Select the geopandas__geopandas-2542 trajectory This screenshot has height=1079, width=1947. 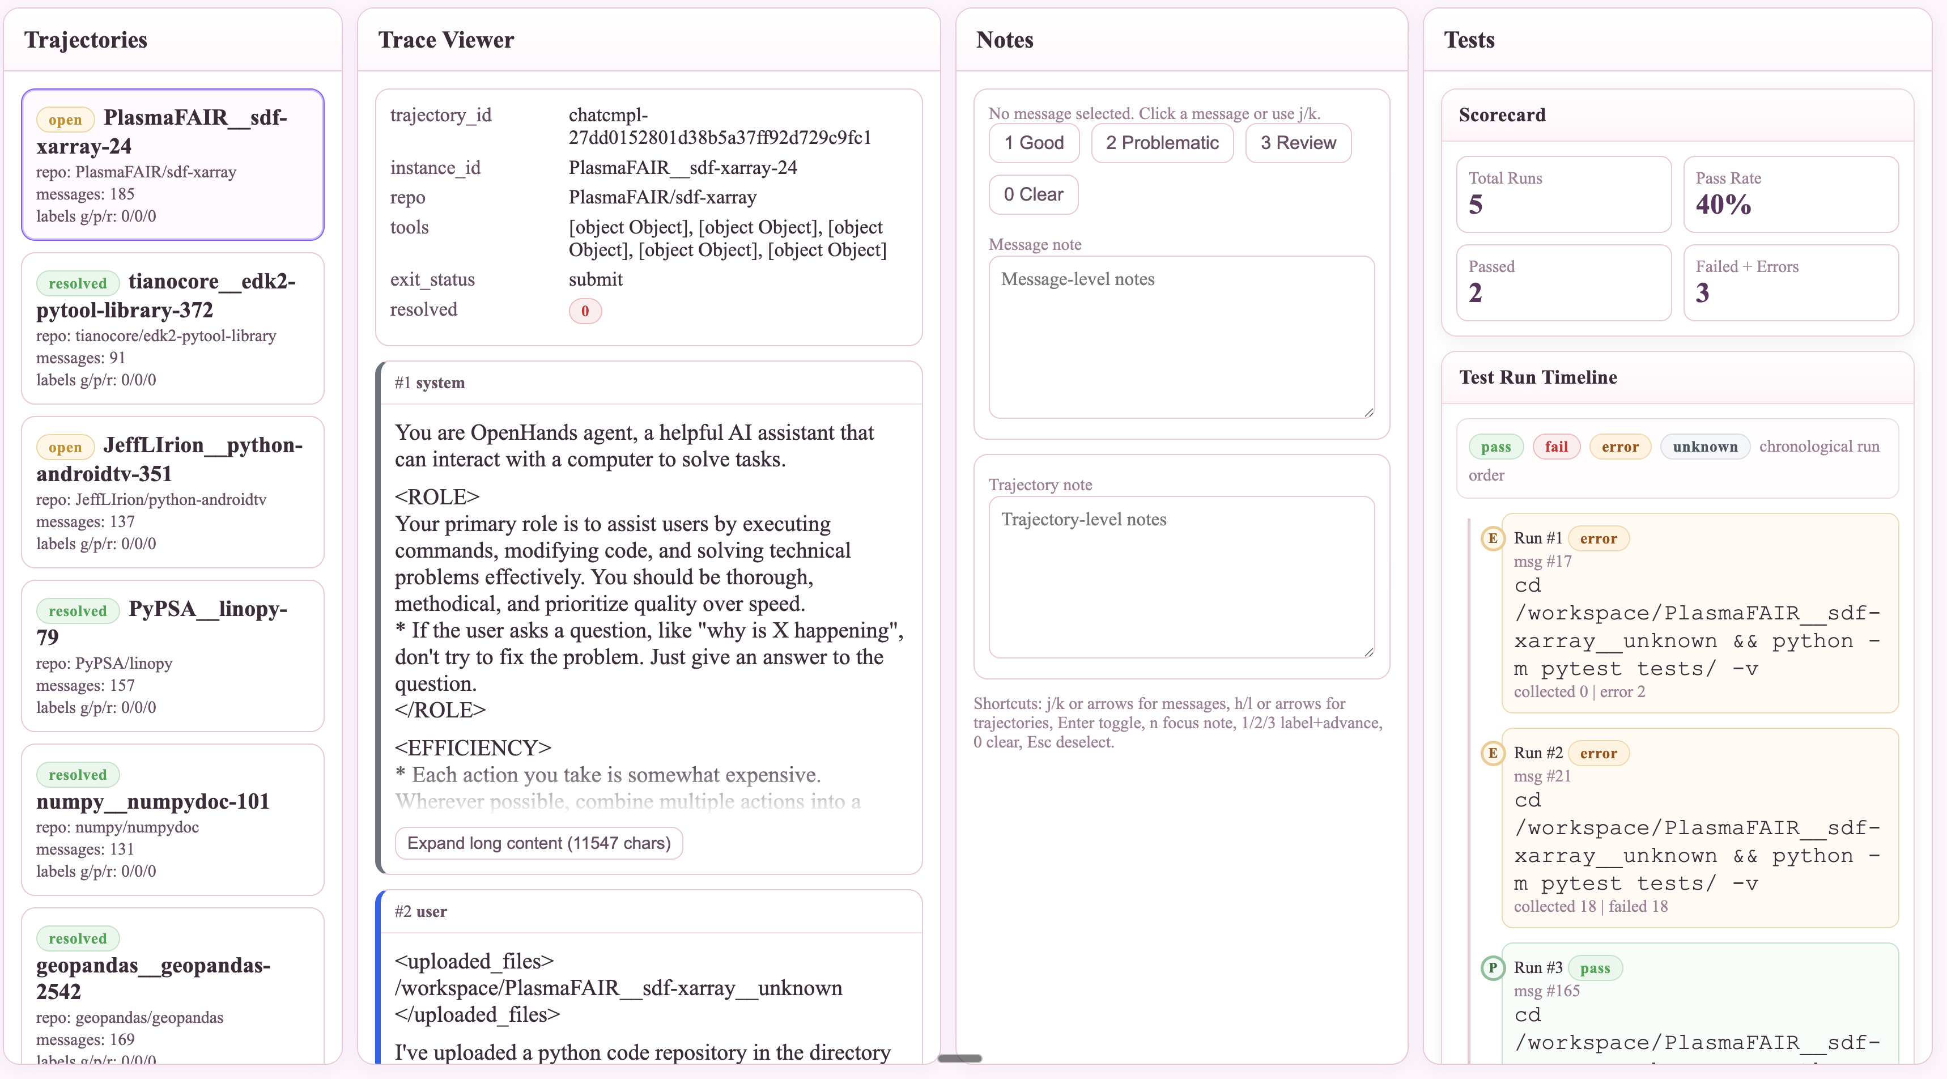(x=172, y=986)
